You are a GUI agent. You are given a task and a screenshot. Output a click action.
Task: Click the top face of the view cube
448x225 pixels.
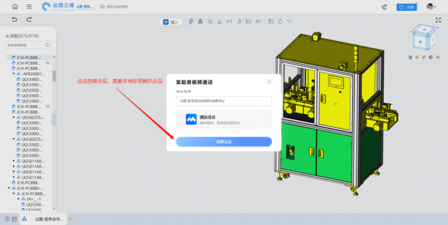pos(424,30)
